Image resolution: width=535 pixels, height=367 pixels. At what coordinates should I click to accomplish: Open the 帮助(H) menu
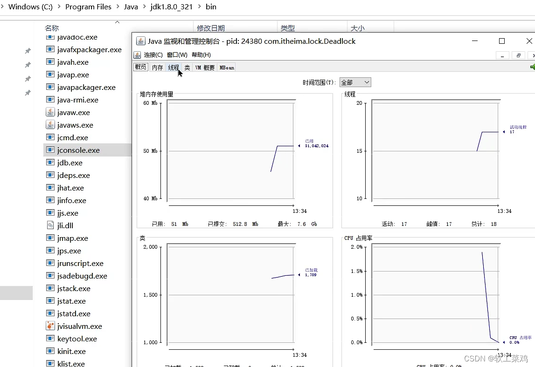pos(201,55)
